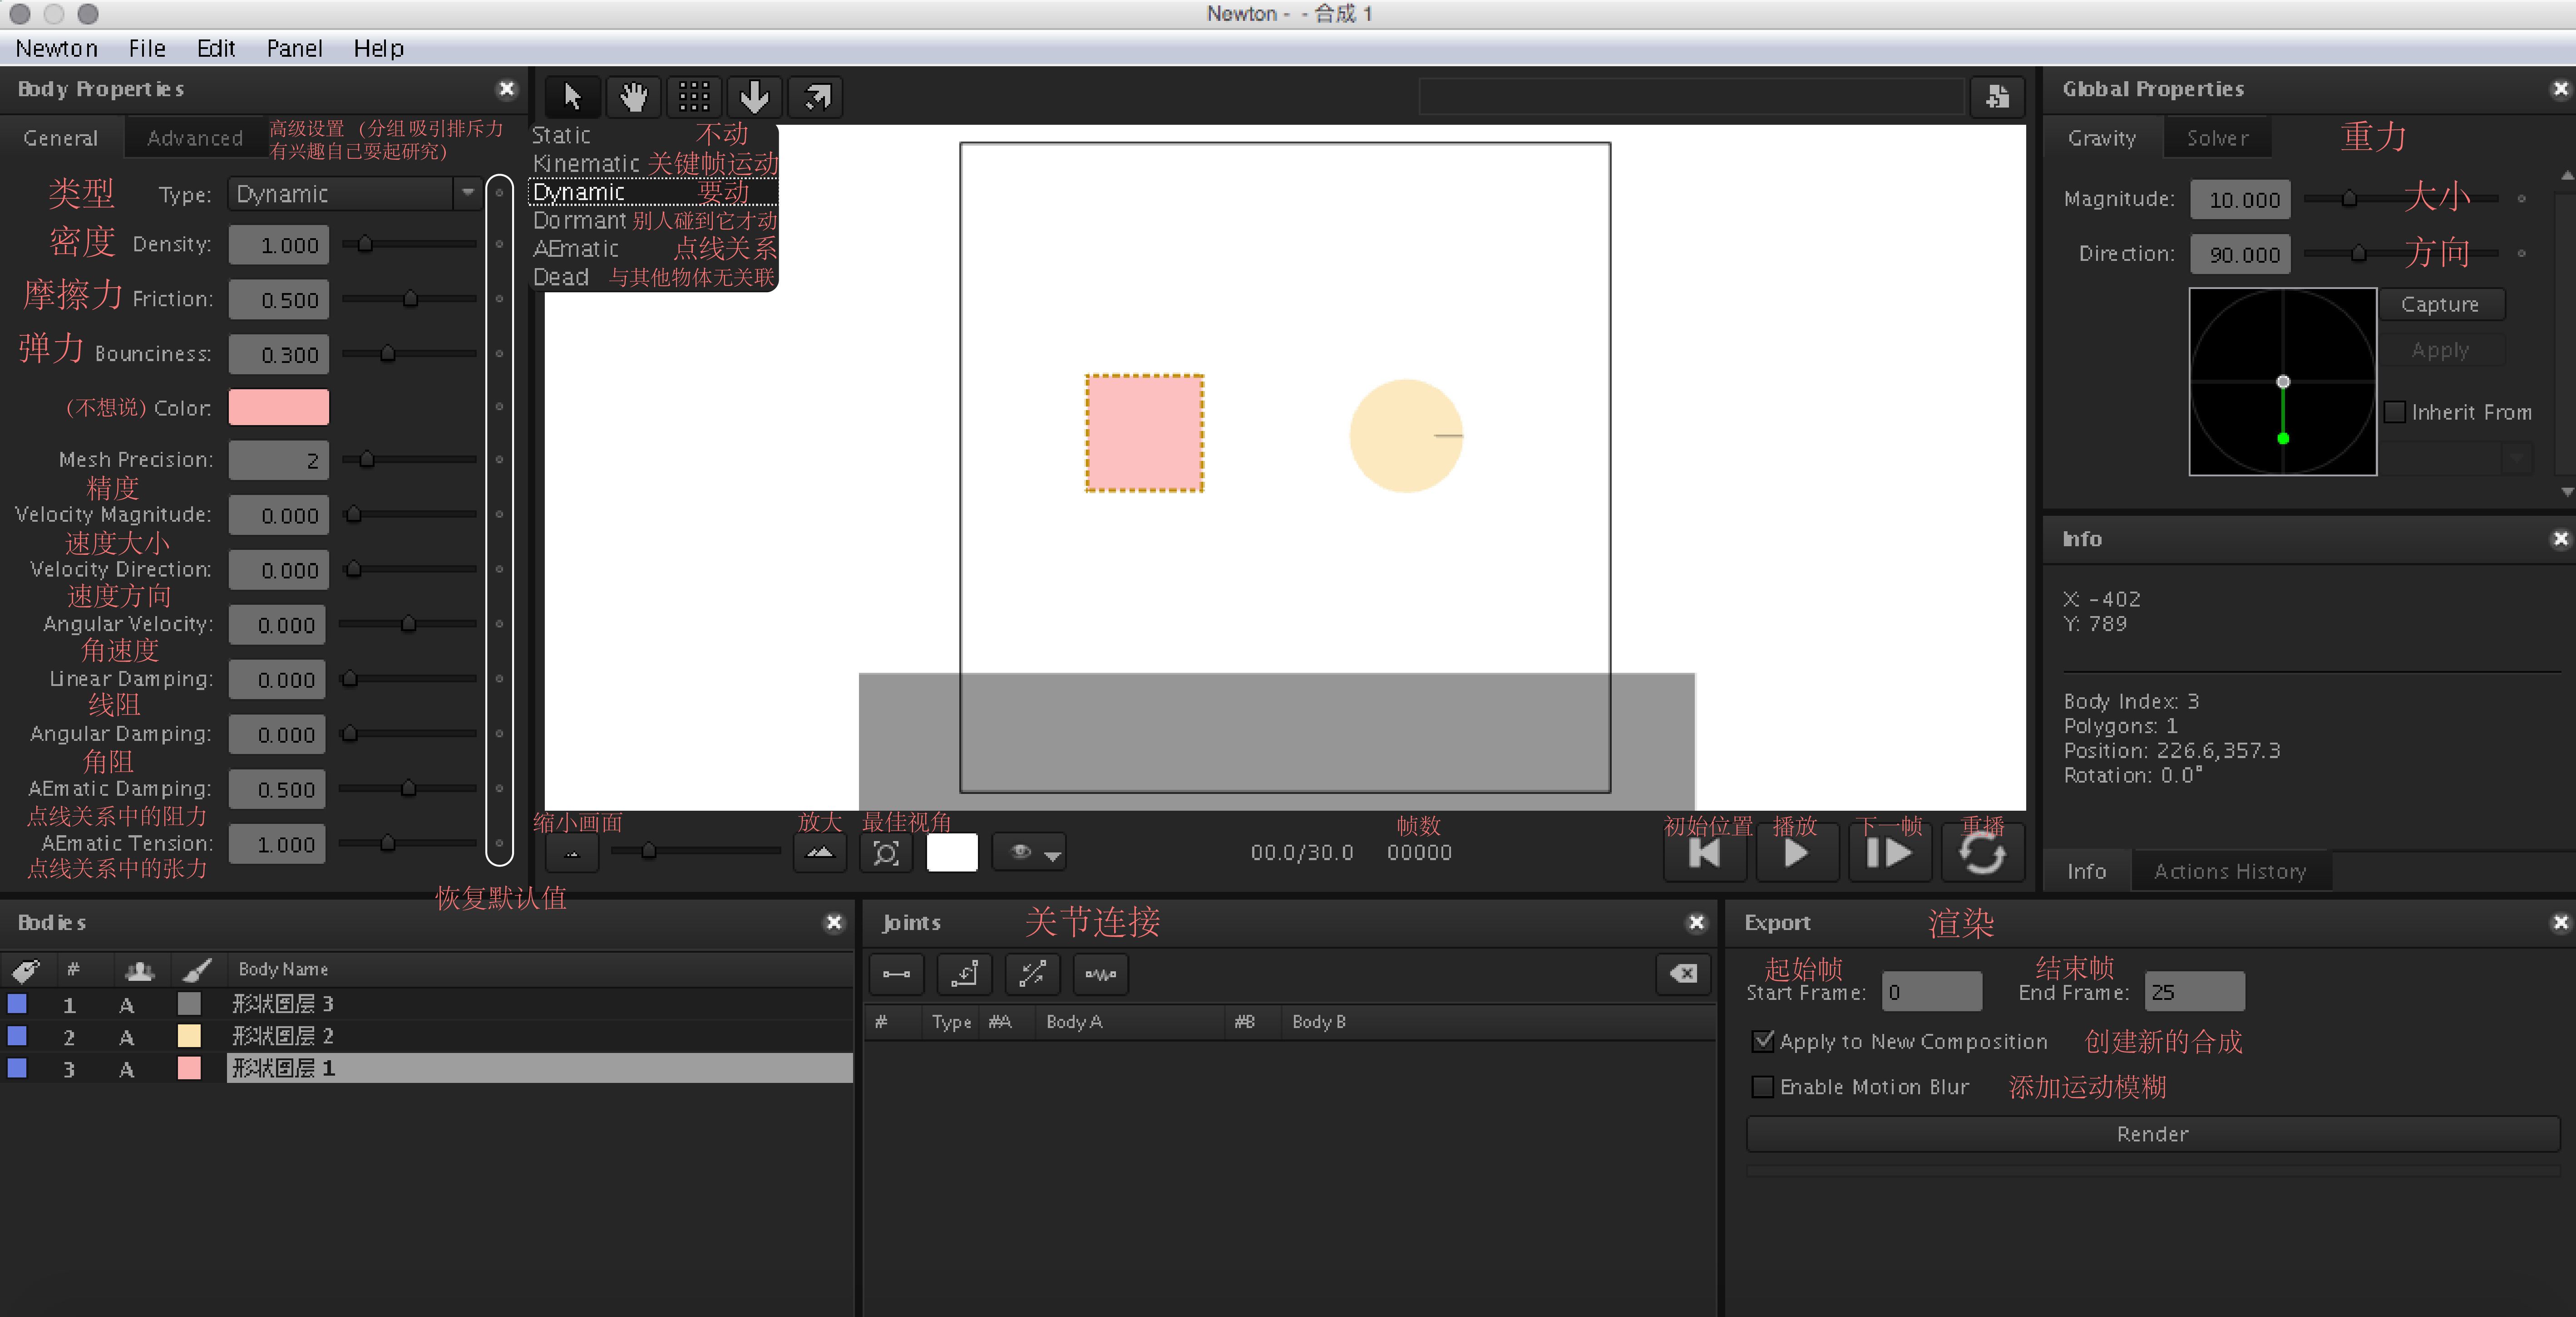Open the eye visibility options dropdown
The height and width of the screenshot is (1317, 2576).
tap(1029, 853)
